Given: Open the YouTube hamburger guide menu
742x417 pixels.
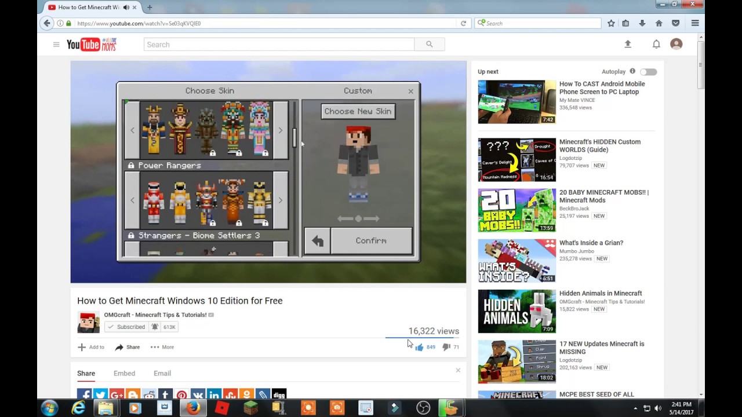Looking at the screenshot, I should pyautogui.click(x=56, y=45).
